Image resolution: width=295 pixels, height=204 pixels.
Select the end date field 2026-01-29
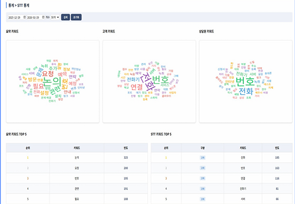36,17
